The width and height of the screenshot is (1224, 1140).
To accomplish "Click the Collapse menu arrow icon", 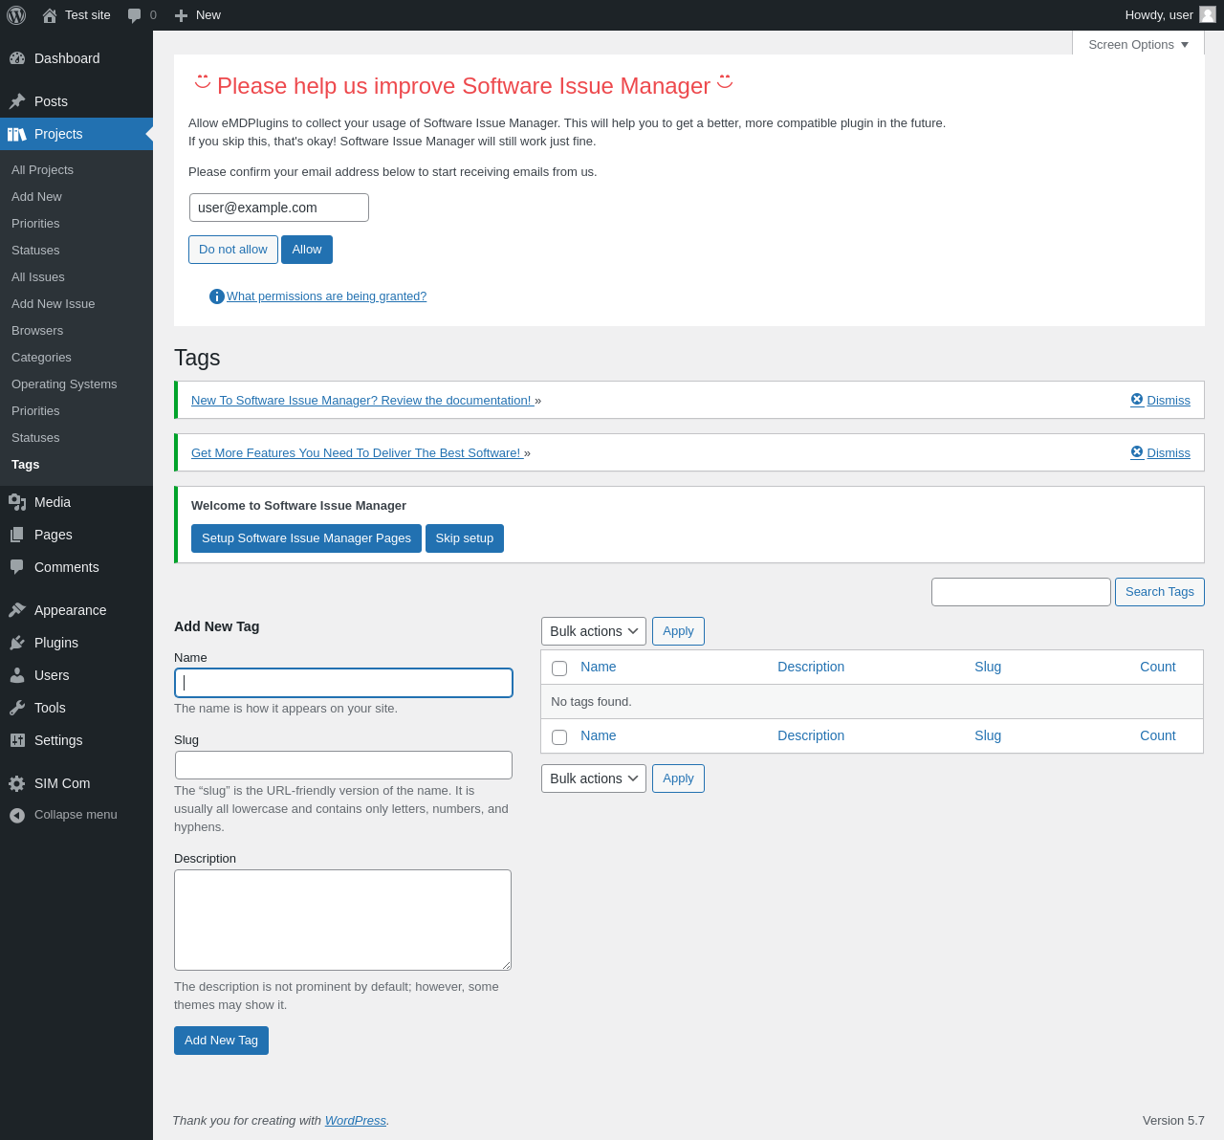I will (17, 815).
